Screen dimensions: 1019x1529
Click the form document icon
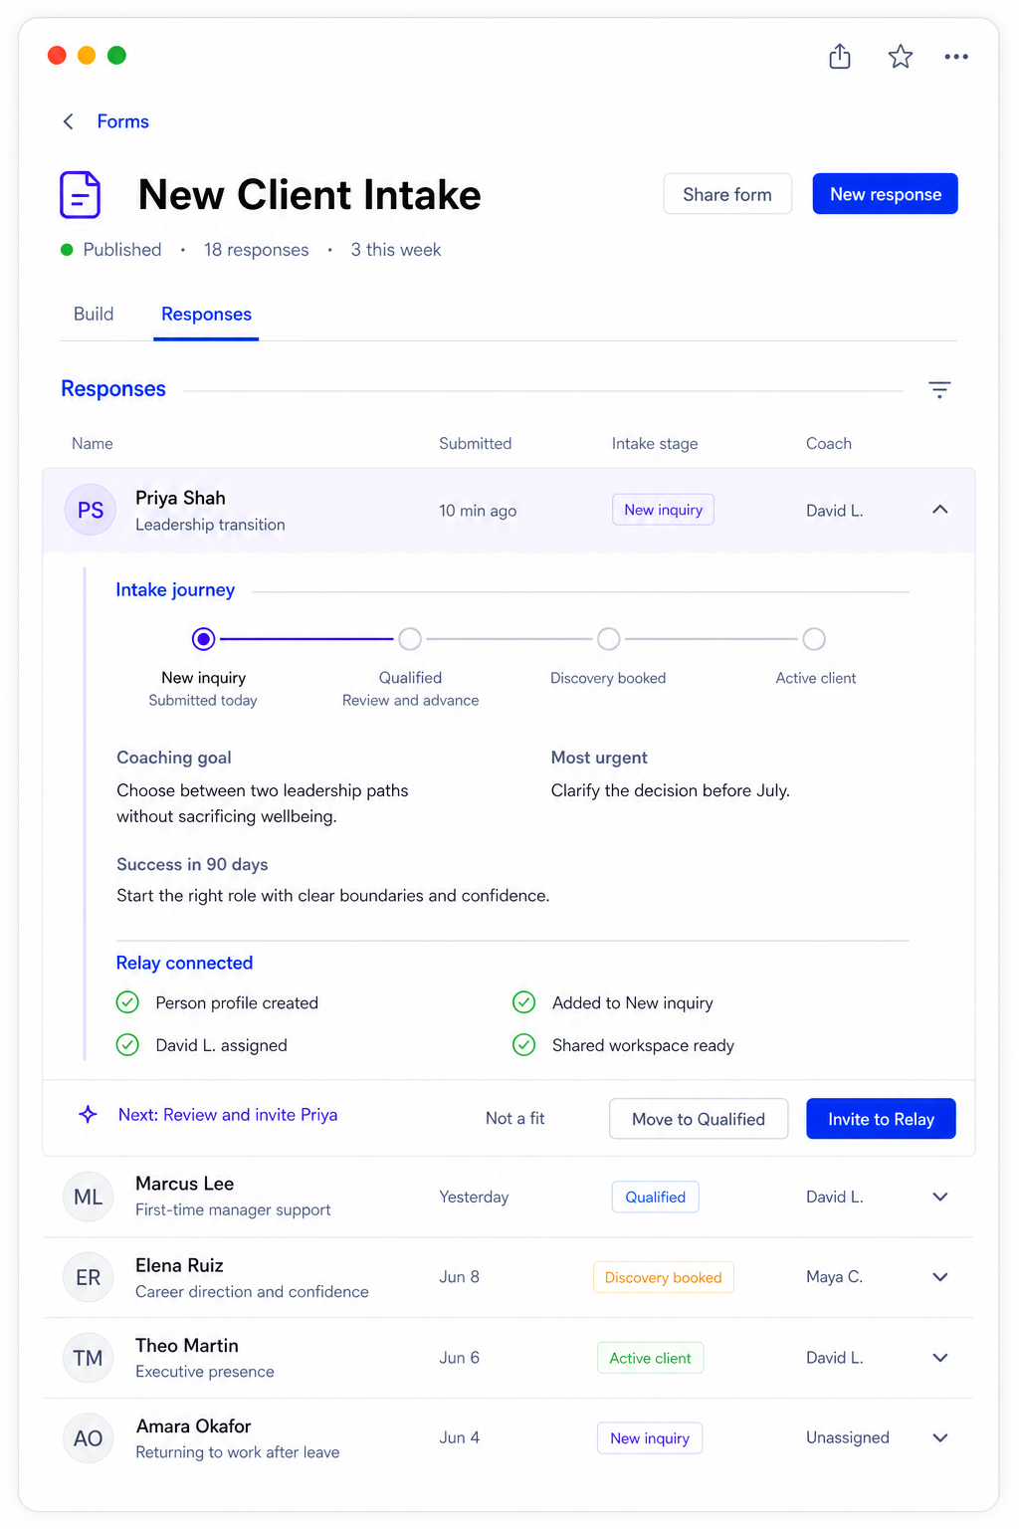(81, 194)
